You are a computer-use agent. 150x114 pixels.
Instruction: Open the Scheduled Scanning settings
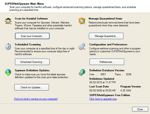coord(32,62)
